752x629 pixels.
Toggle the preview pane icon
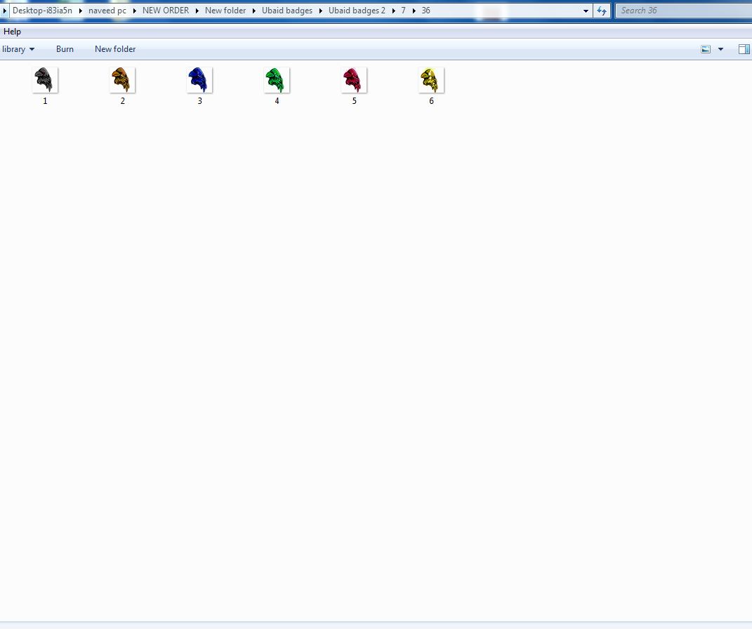[744, 49]
